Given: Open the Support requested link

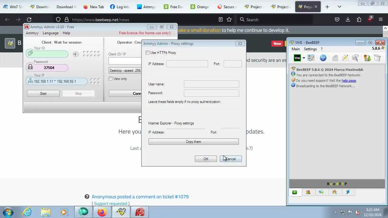Looking at the screenshot, I should (x=110, y=203).
